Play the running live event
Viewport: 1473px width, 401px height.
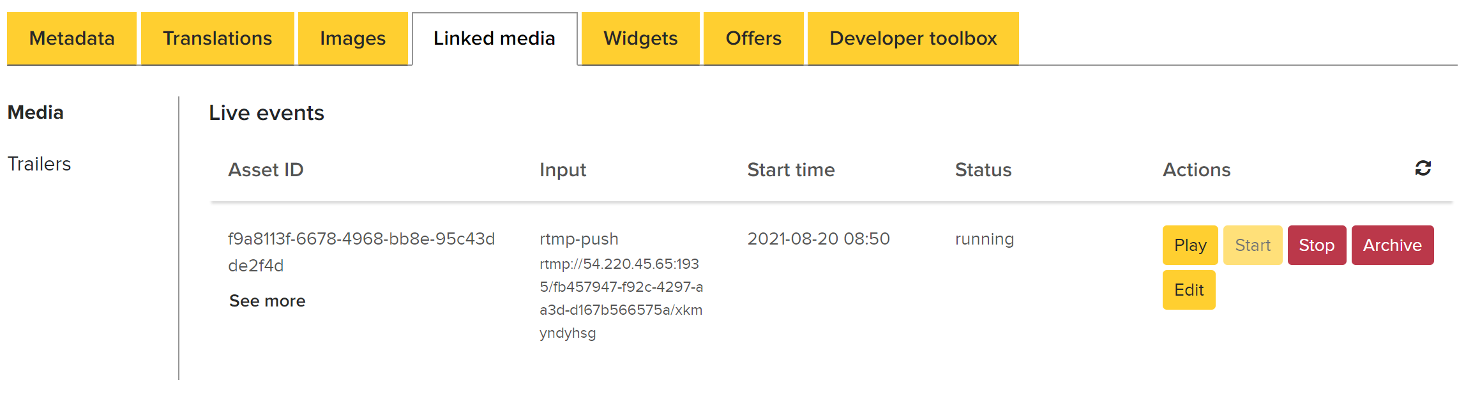(1190, 245)
